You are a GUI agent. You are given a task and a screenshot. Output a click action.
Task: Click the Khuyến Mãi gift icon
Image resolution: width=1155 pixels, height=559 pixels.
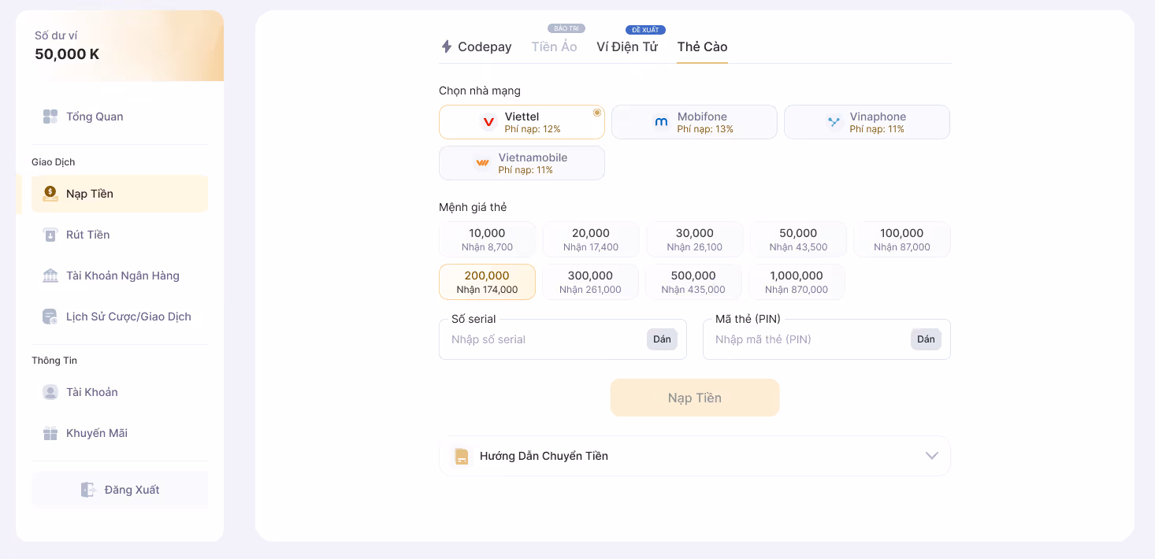click(x=50, y=433)
